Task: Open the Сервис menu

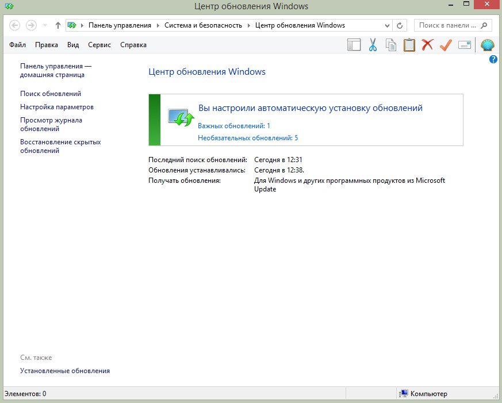Action: [99, 45]
